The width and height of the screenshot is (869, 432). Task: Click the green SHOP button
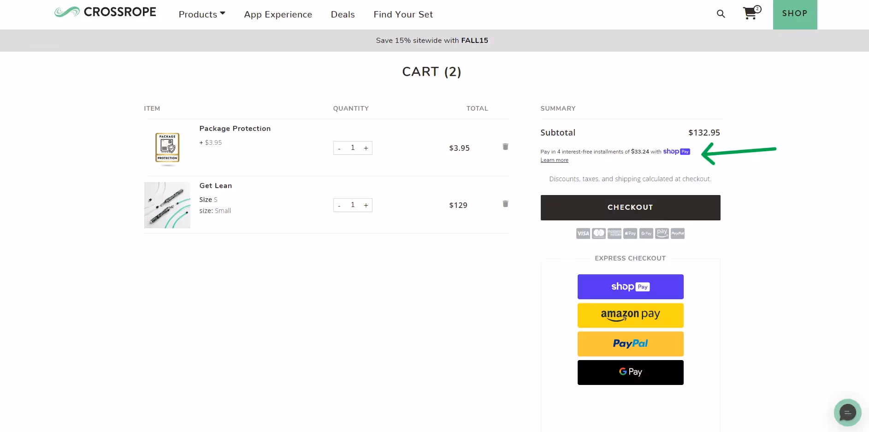tap(795, 14)
